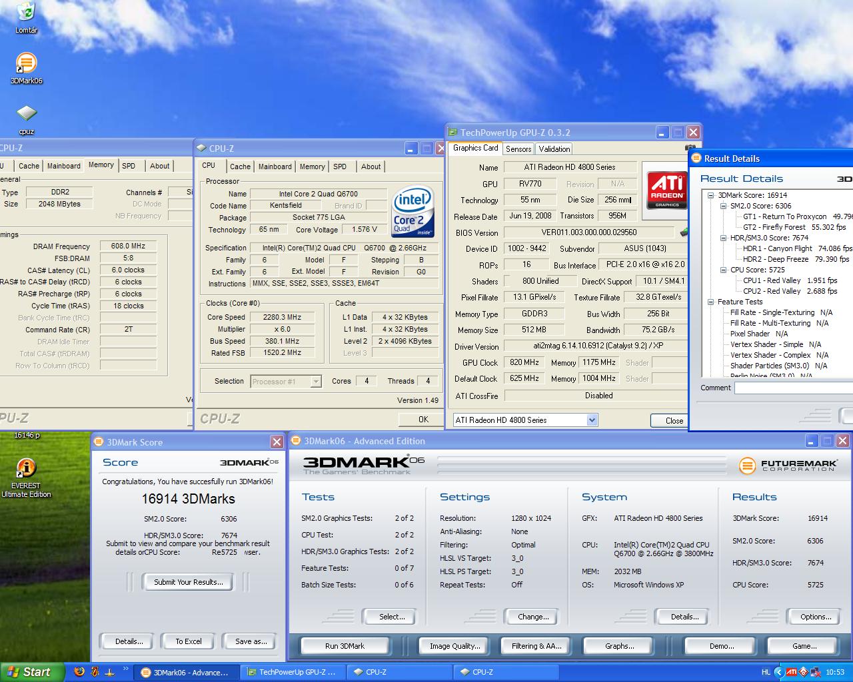Click the Intel Core 2 Quad logo
Viewport: 853px width, 682px height.
click(x=413, y=212)
